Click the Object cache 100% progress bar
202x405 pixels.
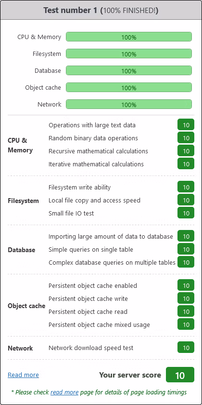click(129, 87)
